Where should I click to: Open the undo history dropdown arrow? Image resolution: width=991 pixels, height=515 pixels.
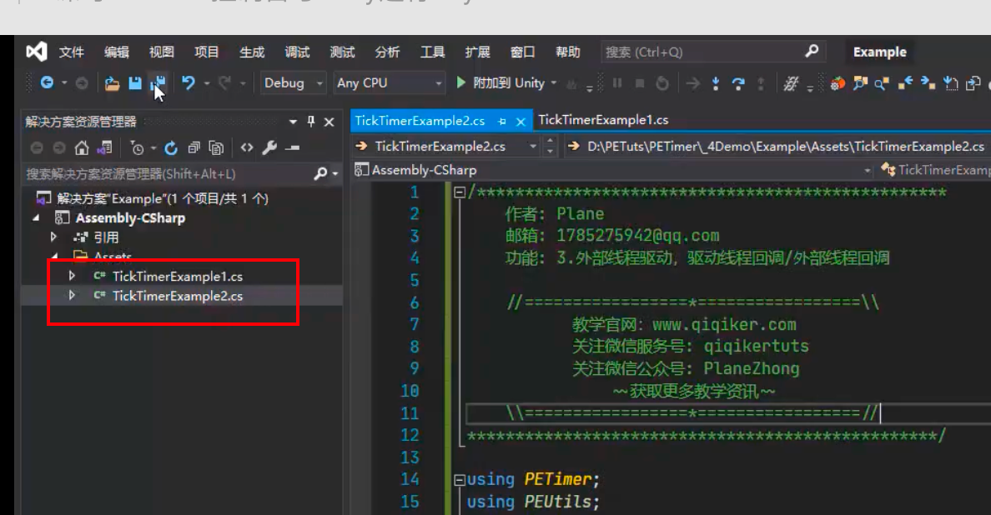[x=207, y=83]
